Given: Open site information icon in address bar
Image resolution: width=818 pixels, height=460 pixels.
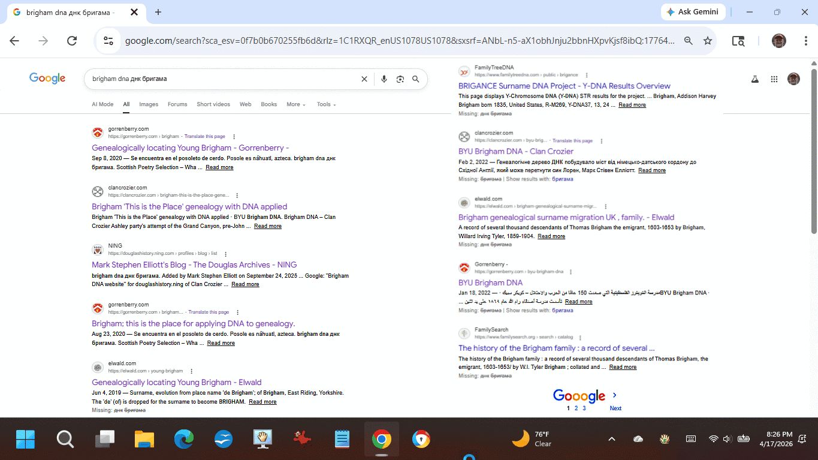Looking at the screenshot, I should (x=108, y=41).
